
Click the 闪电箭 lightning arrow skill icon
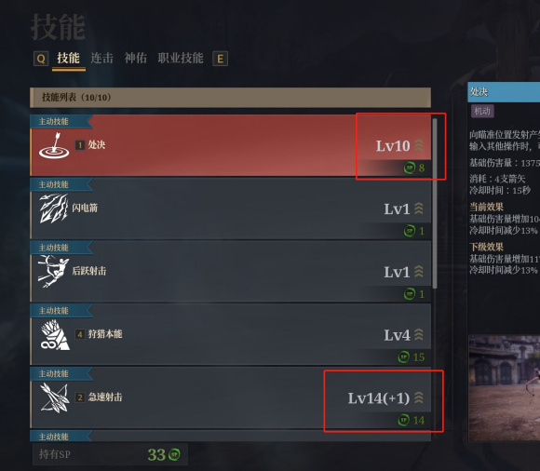[x=54, y=209]
